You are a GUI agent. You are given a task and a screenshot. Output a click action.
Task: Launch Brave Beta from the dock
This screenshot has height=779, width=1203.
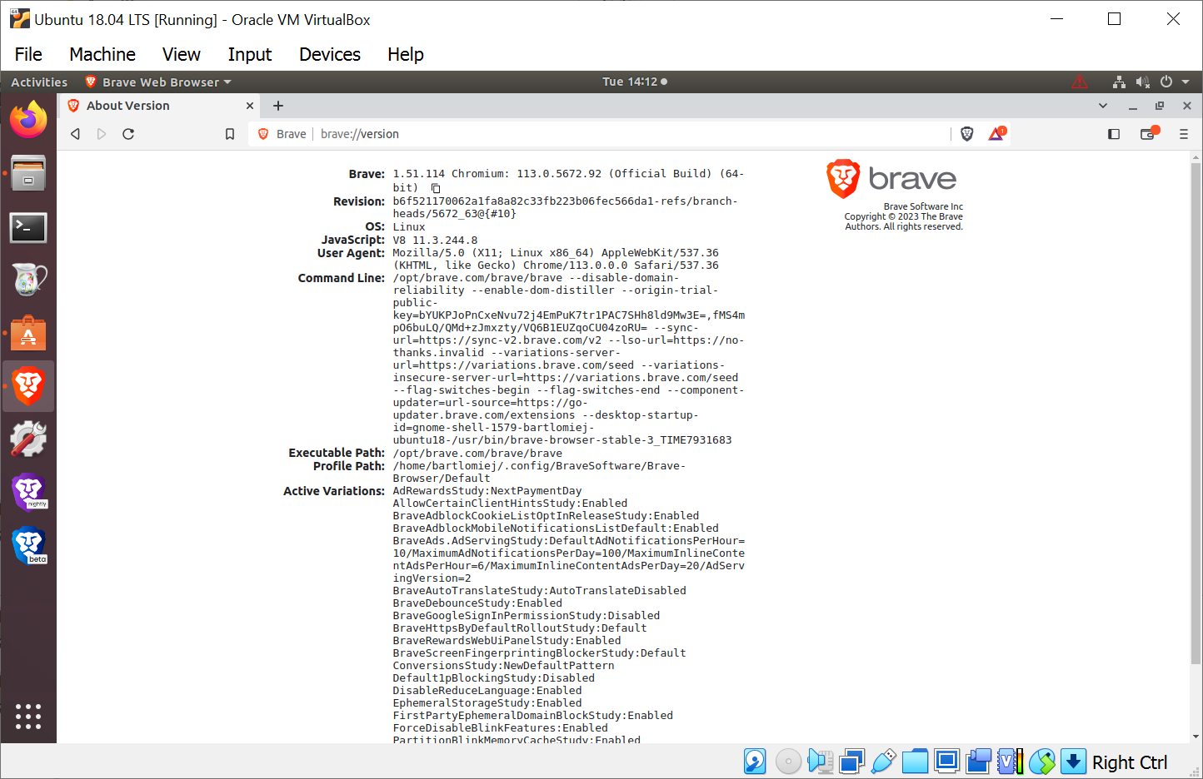click(x=28, y=546)
